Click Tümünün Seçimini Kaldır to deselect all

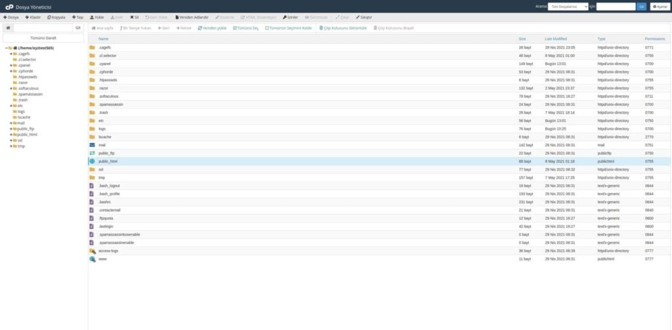[289, 28]
